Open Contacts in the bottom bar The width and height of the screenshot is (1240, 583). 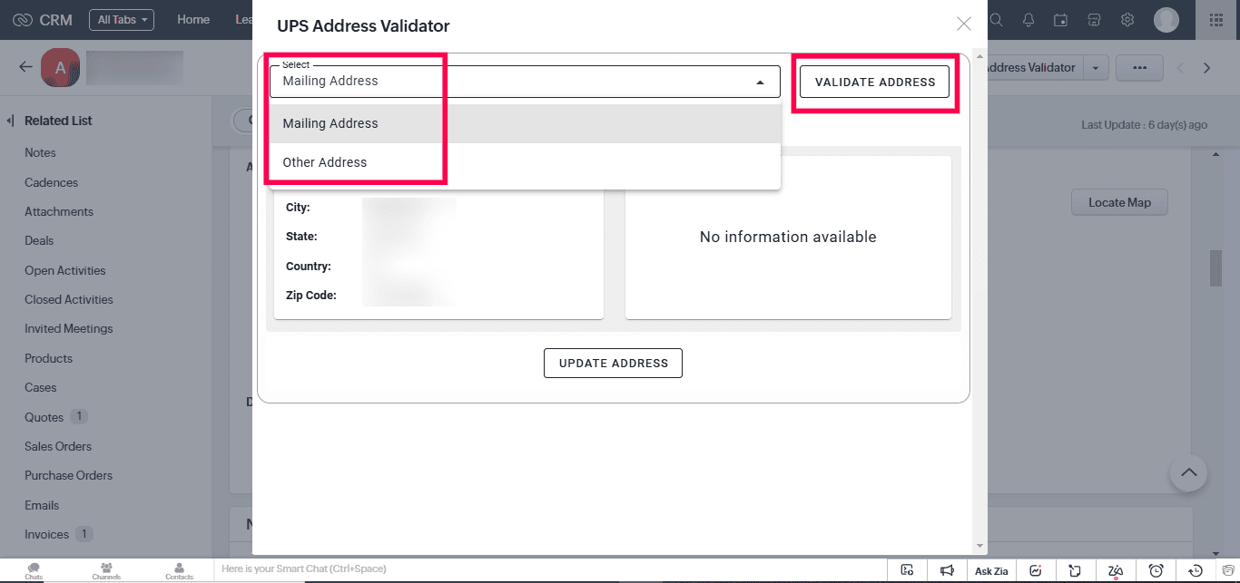(179, 570)
